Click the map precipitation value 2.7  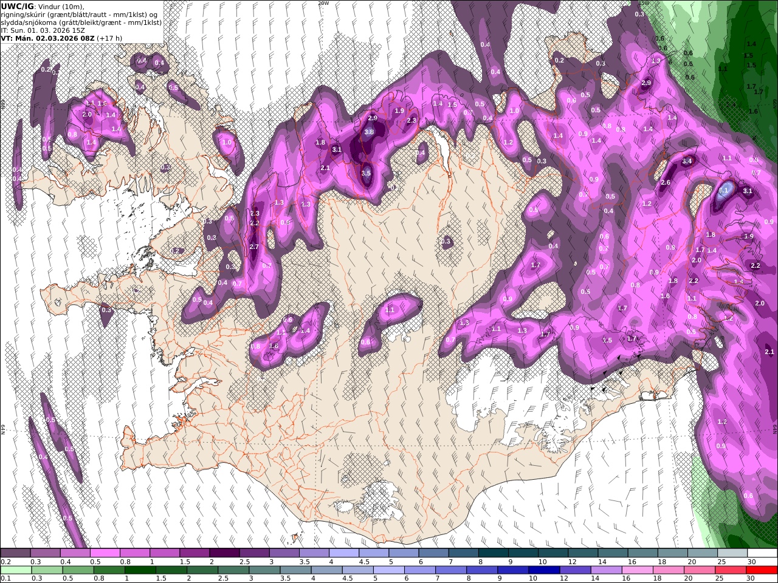click(254, 247)
